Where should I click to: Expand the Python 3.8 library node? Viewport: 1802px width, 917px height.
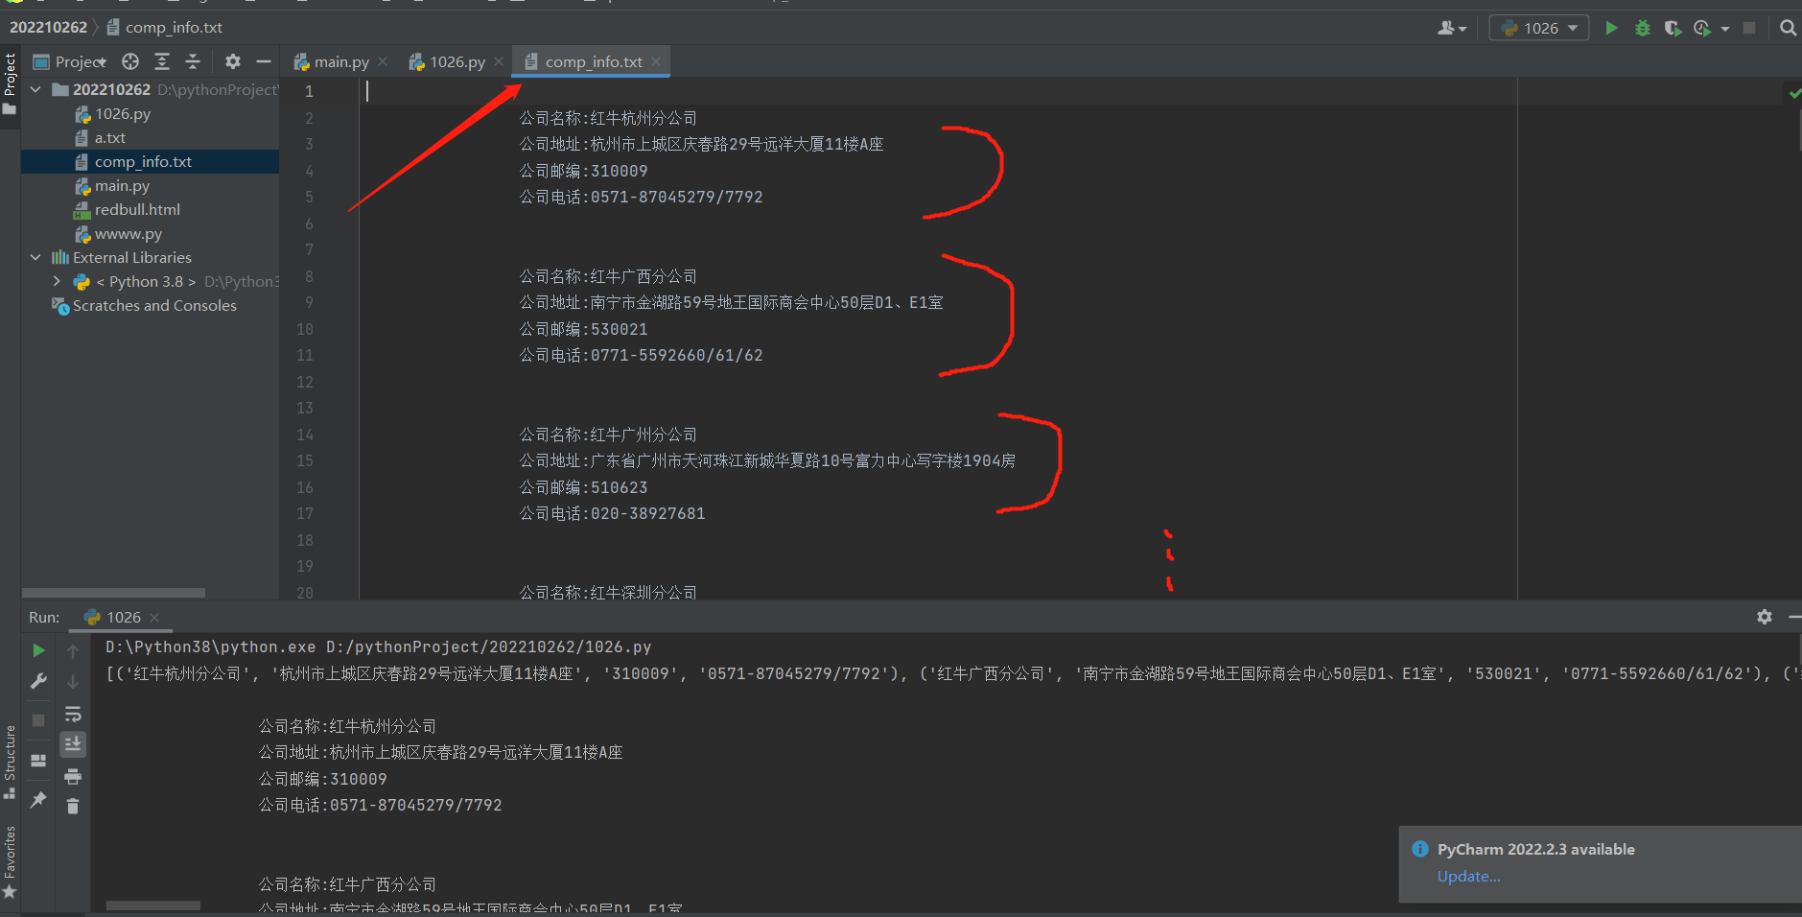[x=57, y=281]
